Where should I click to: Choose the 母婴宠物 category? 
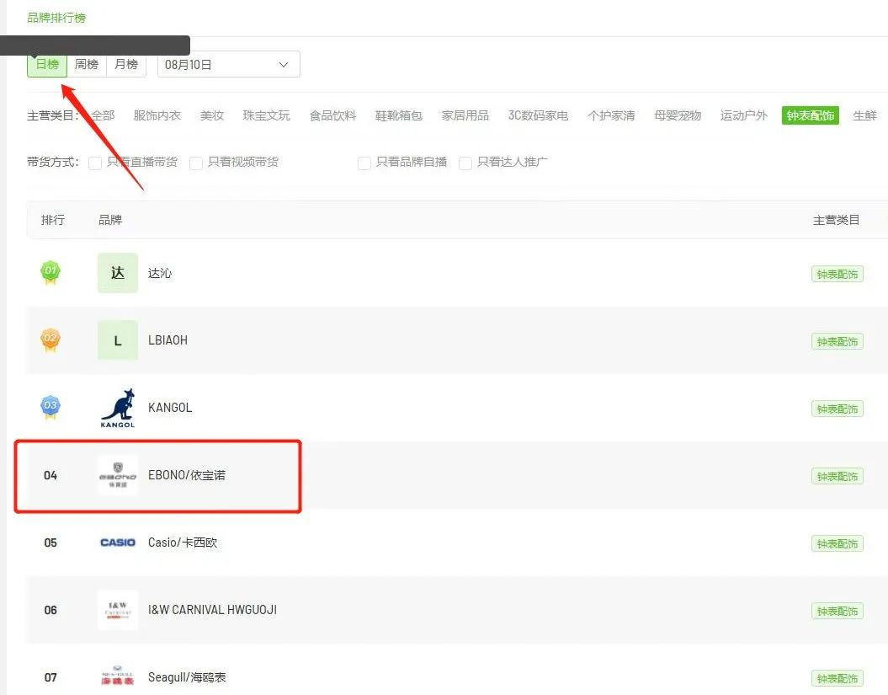(x=678, y=115)
